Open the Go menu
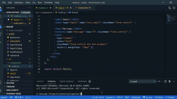177x99 pixels. [x=34, y=2]
